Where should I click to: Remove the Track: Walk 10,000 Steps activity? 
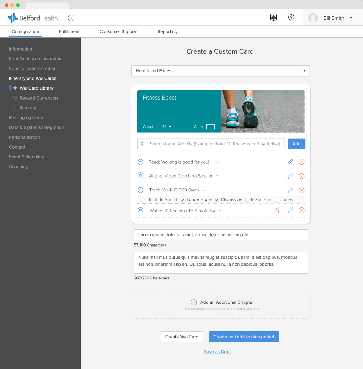(x=302, y=190)
